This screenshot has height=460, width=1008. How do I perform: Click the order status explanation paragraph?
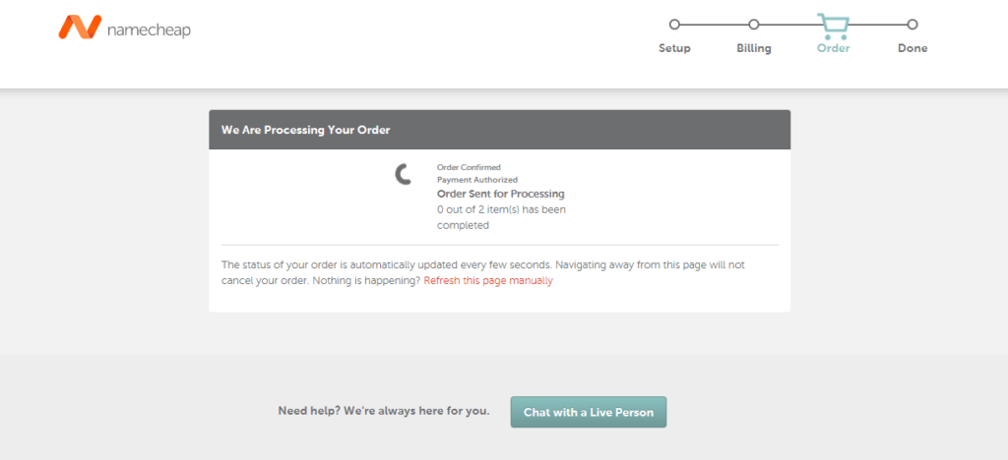click(x=482, y=265)
